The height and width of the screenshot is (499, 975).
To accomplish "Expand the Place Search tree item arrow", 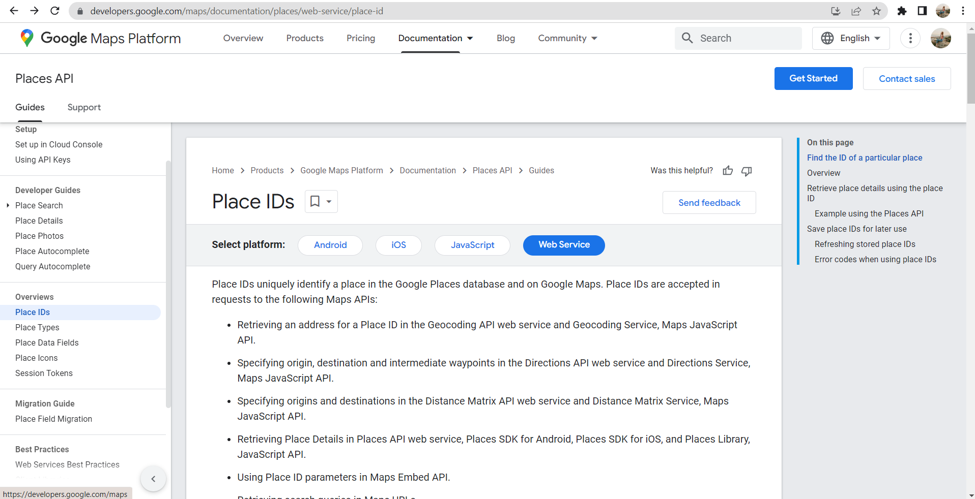I will (x=8, y=205).
